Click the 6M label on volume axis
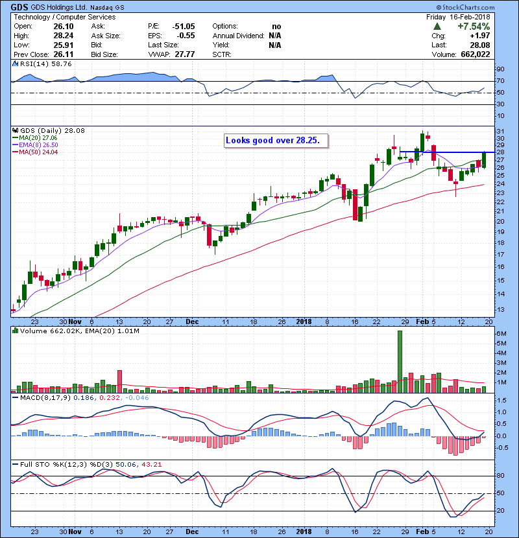519x538 pixels. 501,334
